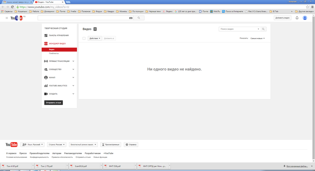315x171 pixels.
Task: Click the notifications bell icon
Action: point(297,18)
